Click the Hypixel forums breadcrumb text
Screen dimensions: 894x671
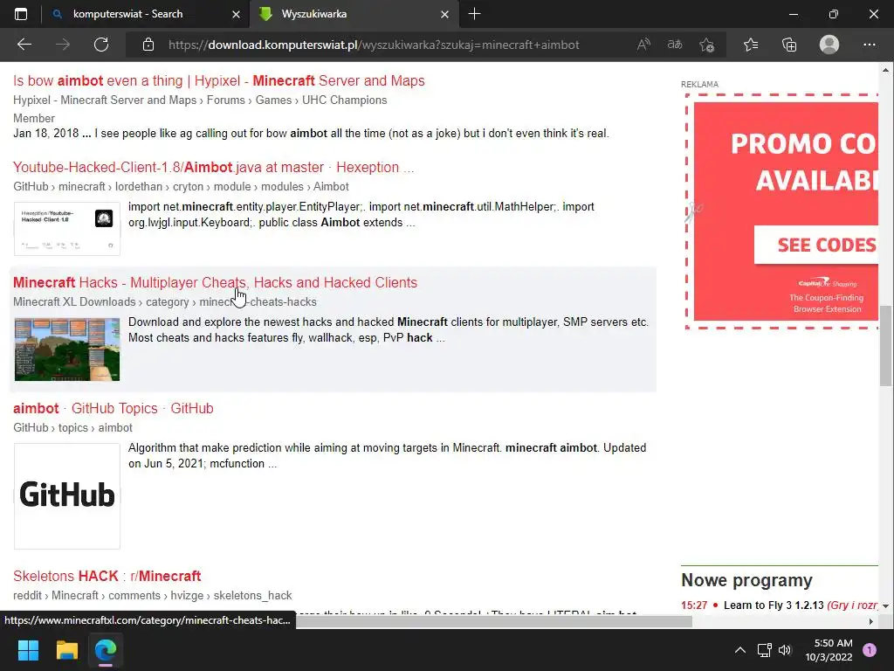click(200, 100)
